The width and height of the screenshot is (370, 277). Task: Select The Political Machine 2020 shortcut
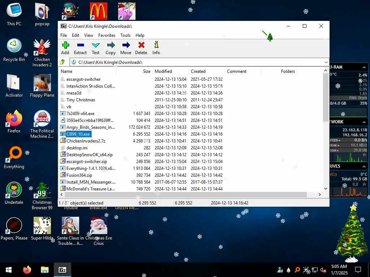coord(42,124)
